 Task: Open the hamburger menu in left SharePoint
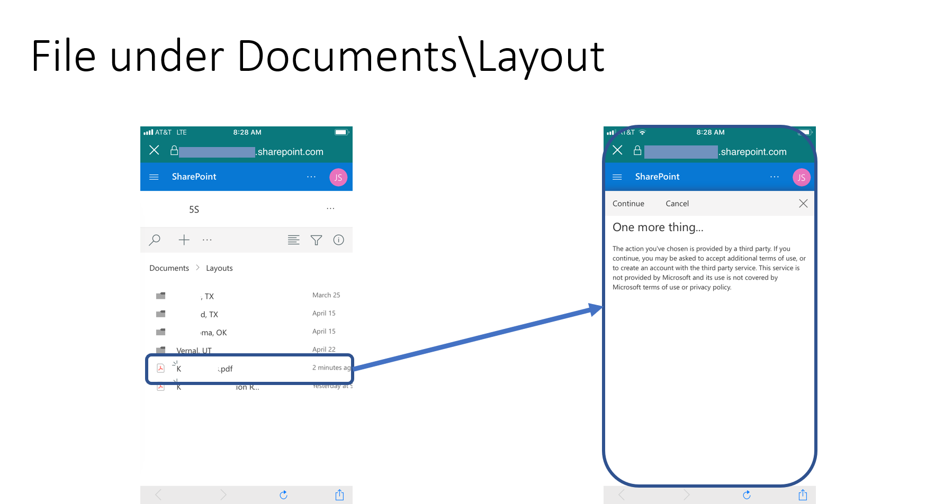pos(154,177)
